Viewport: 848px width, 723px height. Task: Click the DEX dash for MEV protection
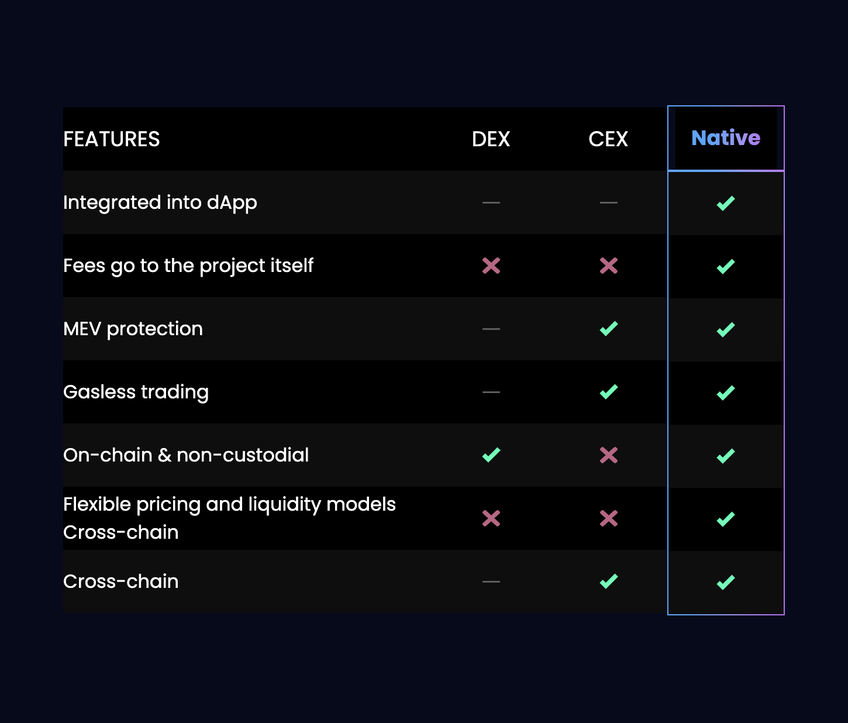[491, 329]
